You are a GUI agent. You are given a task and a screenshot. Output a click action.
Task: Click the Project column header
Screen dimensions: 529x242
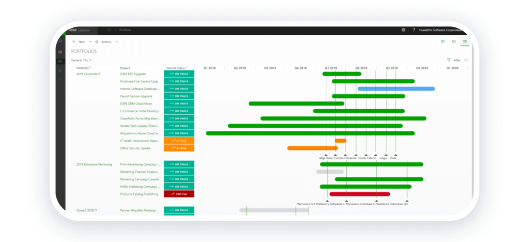[x=125, y=68]
